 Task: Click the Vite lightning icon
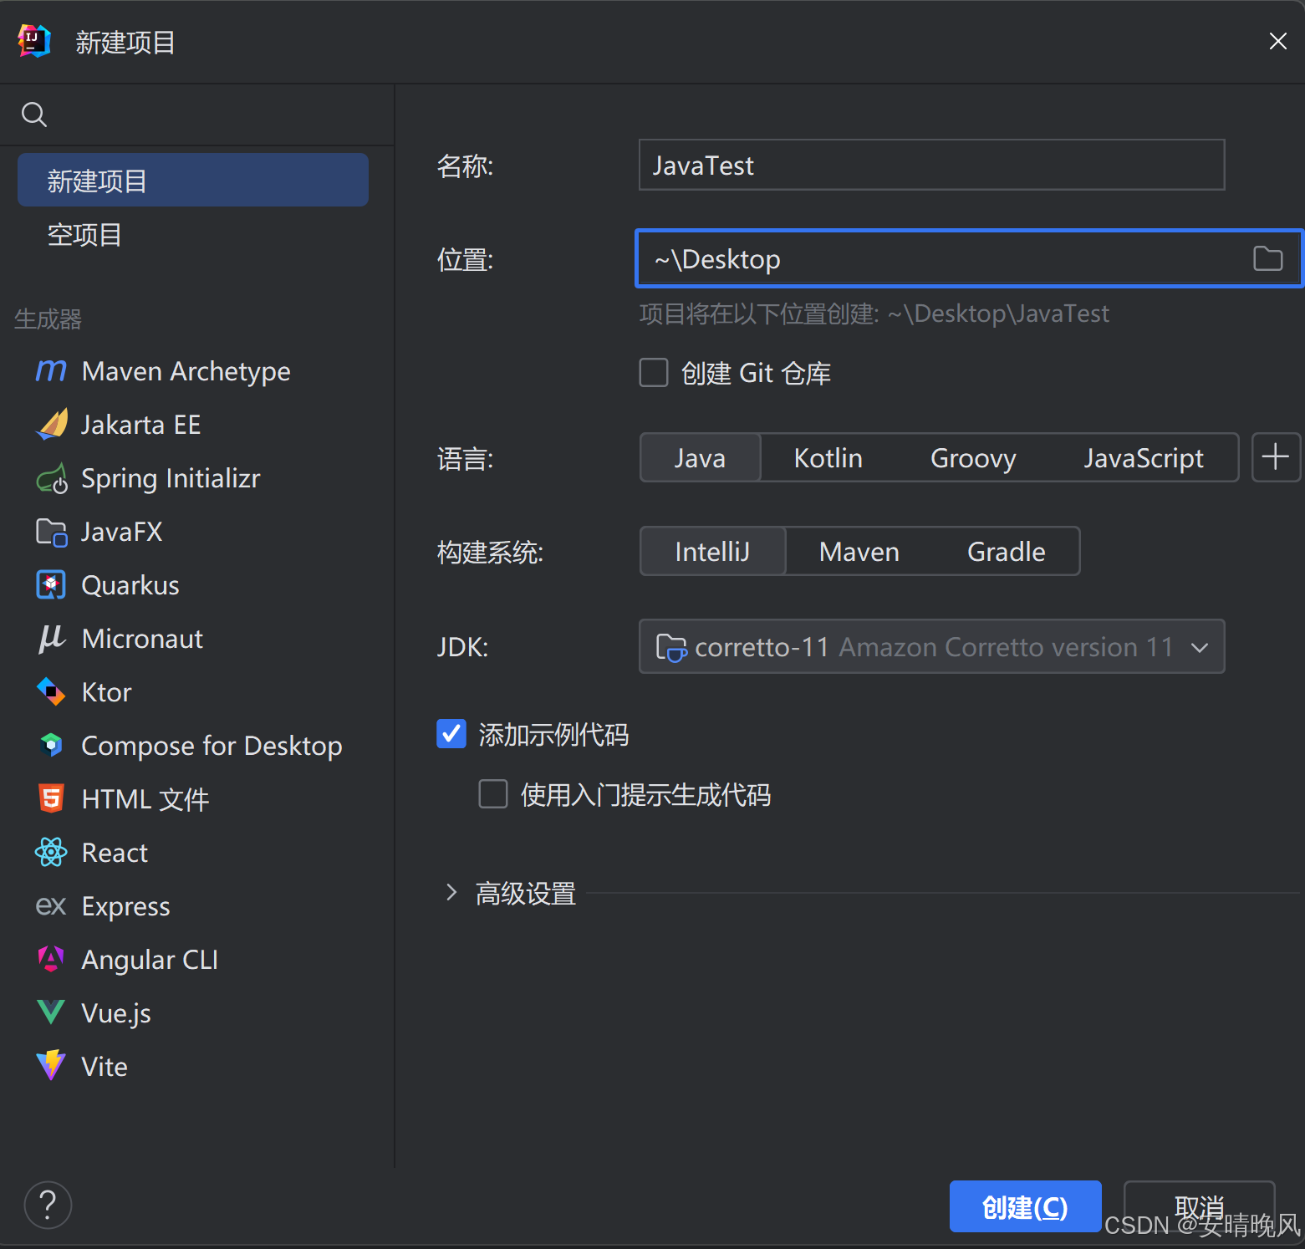51,1066
